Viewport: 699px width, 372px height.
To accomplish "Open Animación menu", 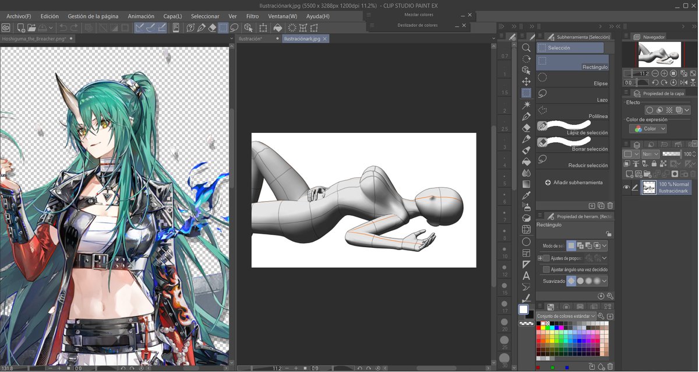I will click(141, 16).
